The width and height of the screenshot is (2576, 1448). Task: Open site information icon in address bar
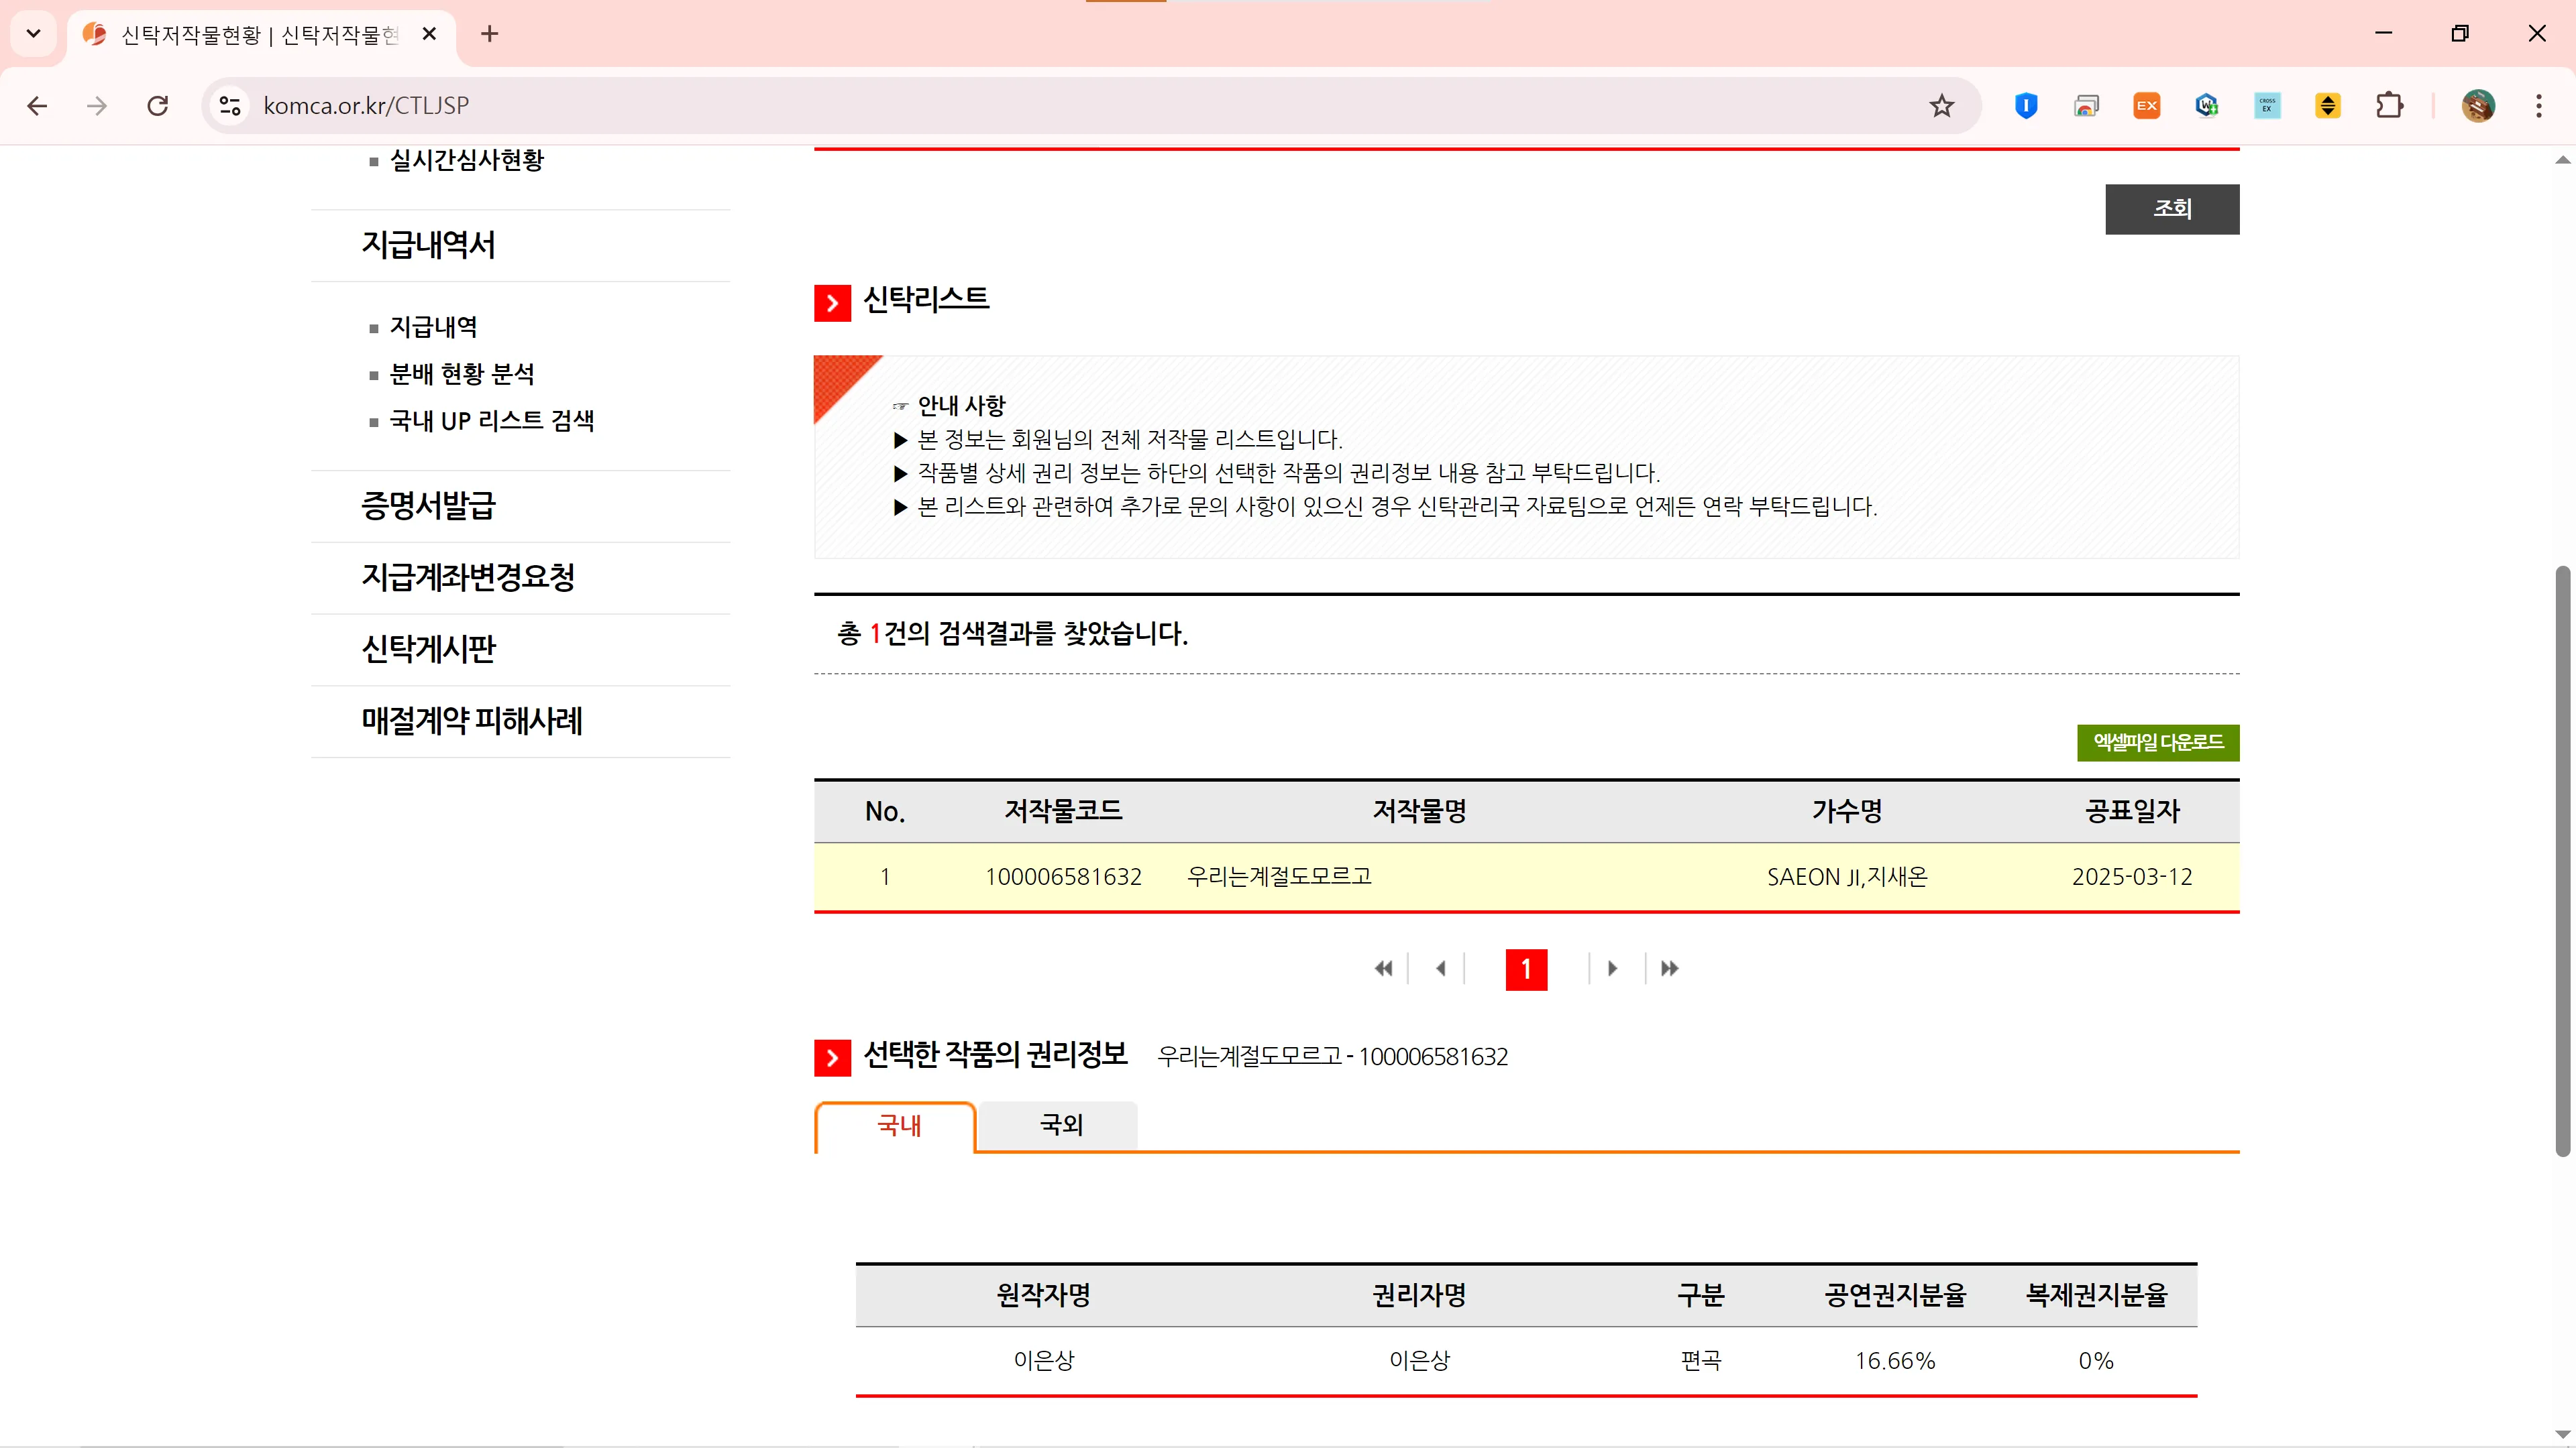click(230, 106)
